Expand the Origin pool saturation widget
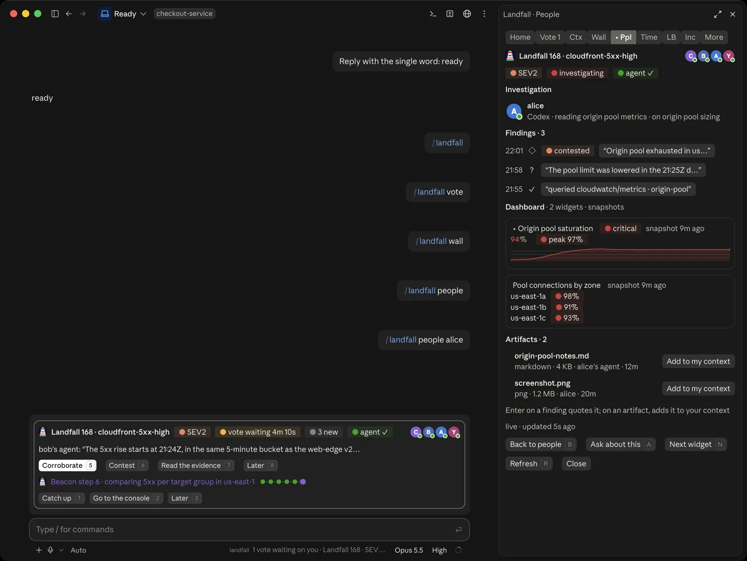The width and height of the screenshot is (747, 561). click(514, 229)
